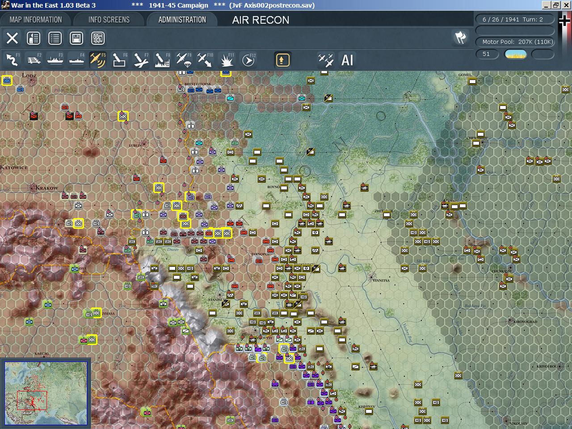Click the German cross side indicator
This screenshot has width=572, height=429.
(x=565, y=21)
